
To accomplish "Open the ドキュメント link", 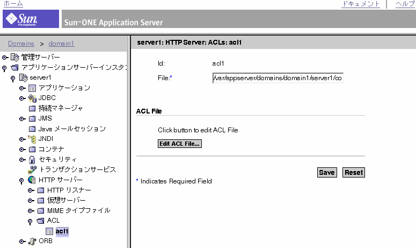I will (x=361, y=4).
